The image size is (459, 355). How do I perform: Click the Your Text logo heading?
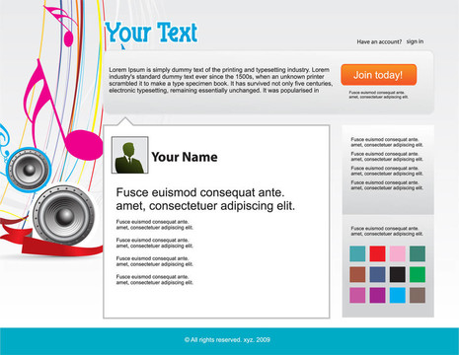coord(151,33)
